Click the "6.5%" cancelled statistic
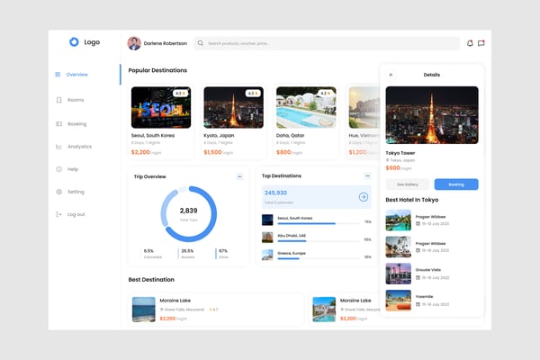This screenshot has width=540, height=360. (x=148, y=251)
